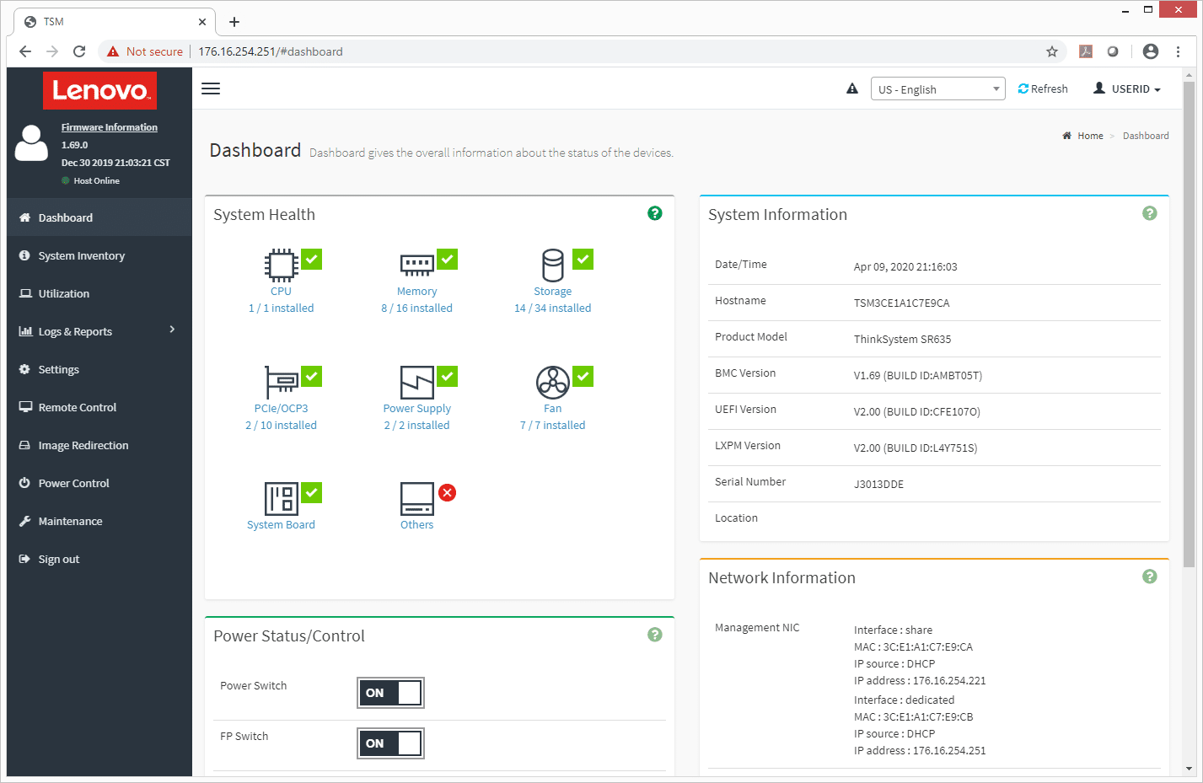Open the Chrome three-dot menu
1203x783 pixels.
pyautogui.click(x=1179, y=51)
